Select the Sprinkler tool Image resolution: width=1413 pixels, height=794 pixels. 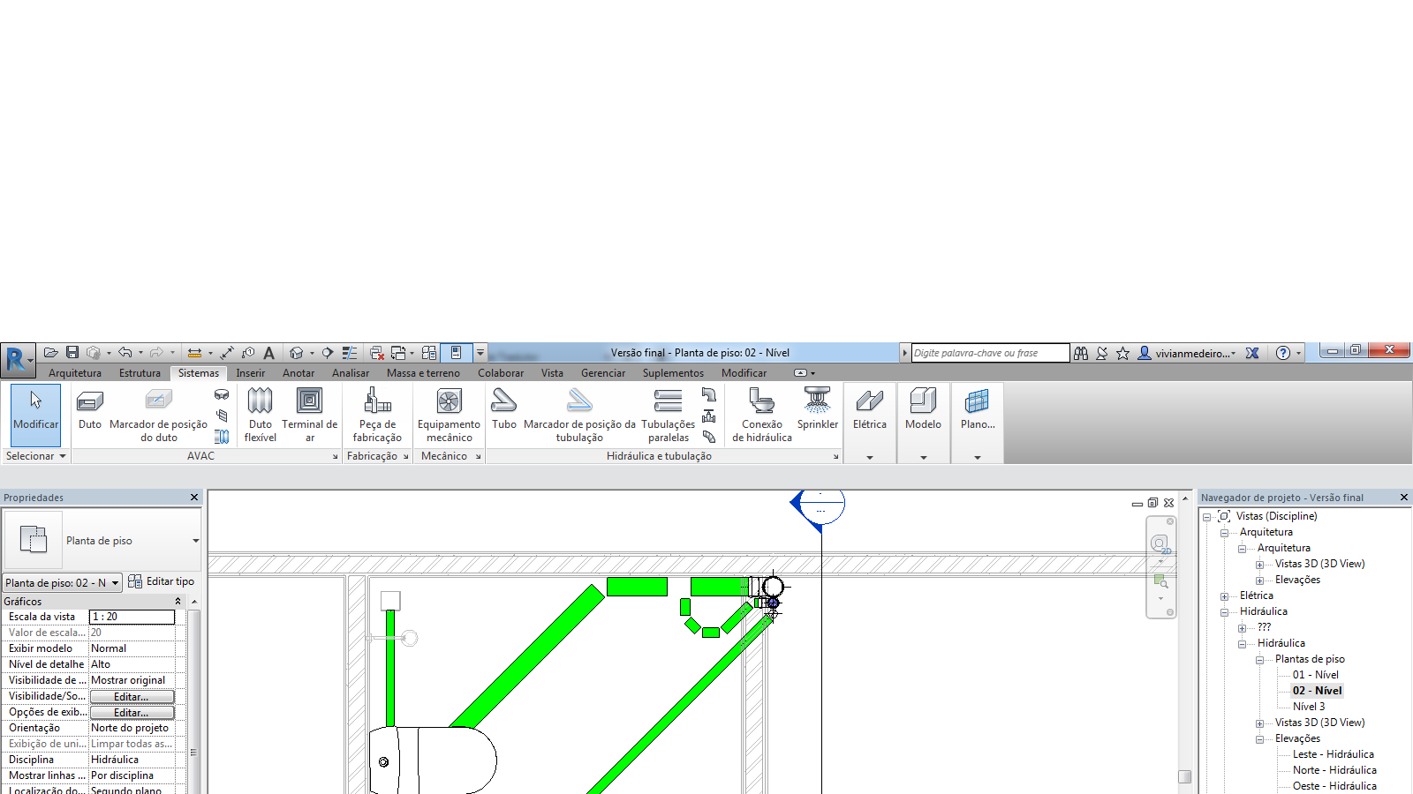[x=818, y=410]
